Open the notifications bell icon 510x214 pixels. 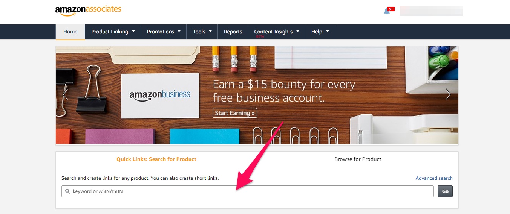point(386,11)
